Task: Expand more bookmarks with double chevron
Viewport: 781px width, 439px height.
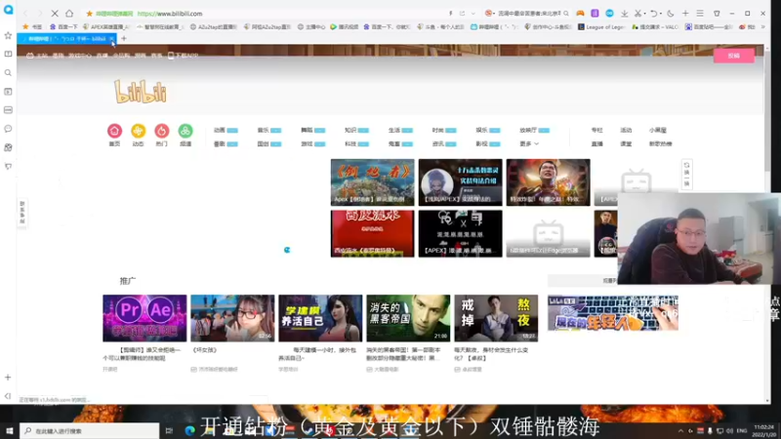Action: (x=762, y=27)
